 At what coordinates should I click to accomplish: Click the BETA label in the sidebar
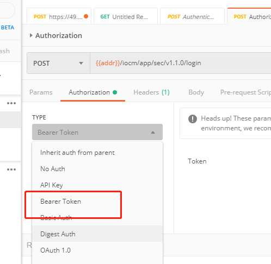coord(8,28)
